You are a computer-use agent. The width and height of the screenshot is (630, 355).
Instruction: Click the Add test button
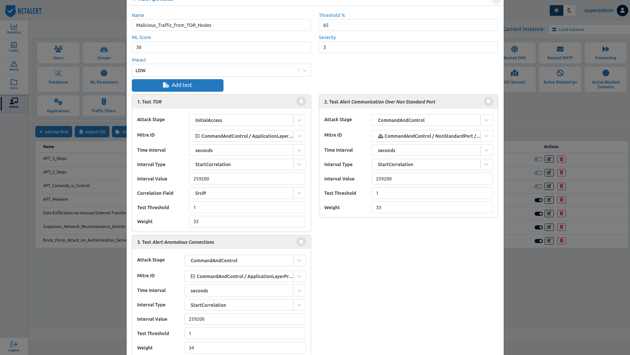(177, 85)
